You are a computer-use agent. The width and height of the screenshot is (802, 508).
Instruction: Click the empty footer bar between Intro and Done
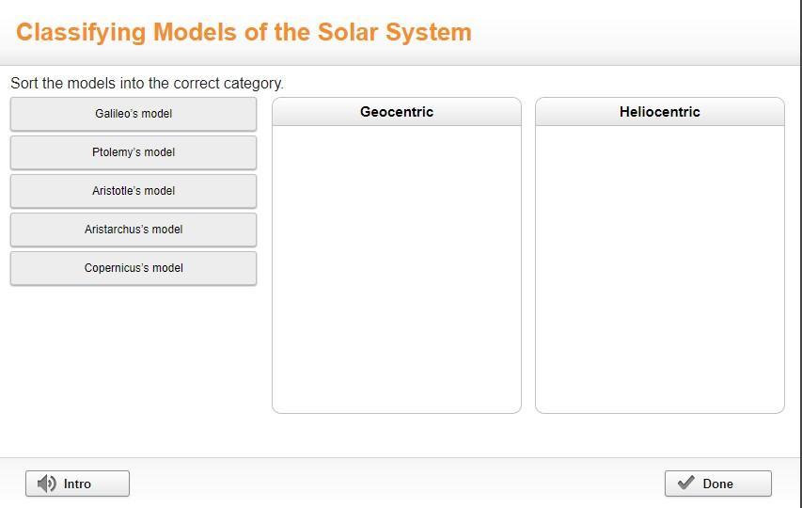click(395, 484)
